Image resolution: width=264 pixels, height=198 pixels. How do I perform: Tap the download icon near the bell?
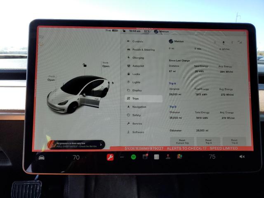click(215, 42)
